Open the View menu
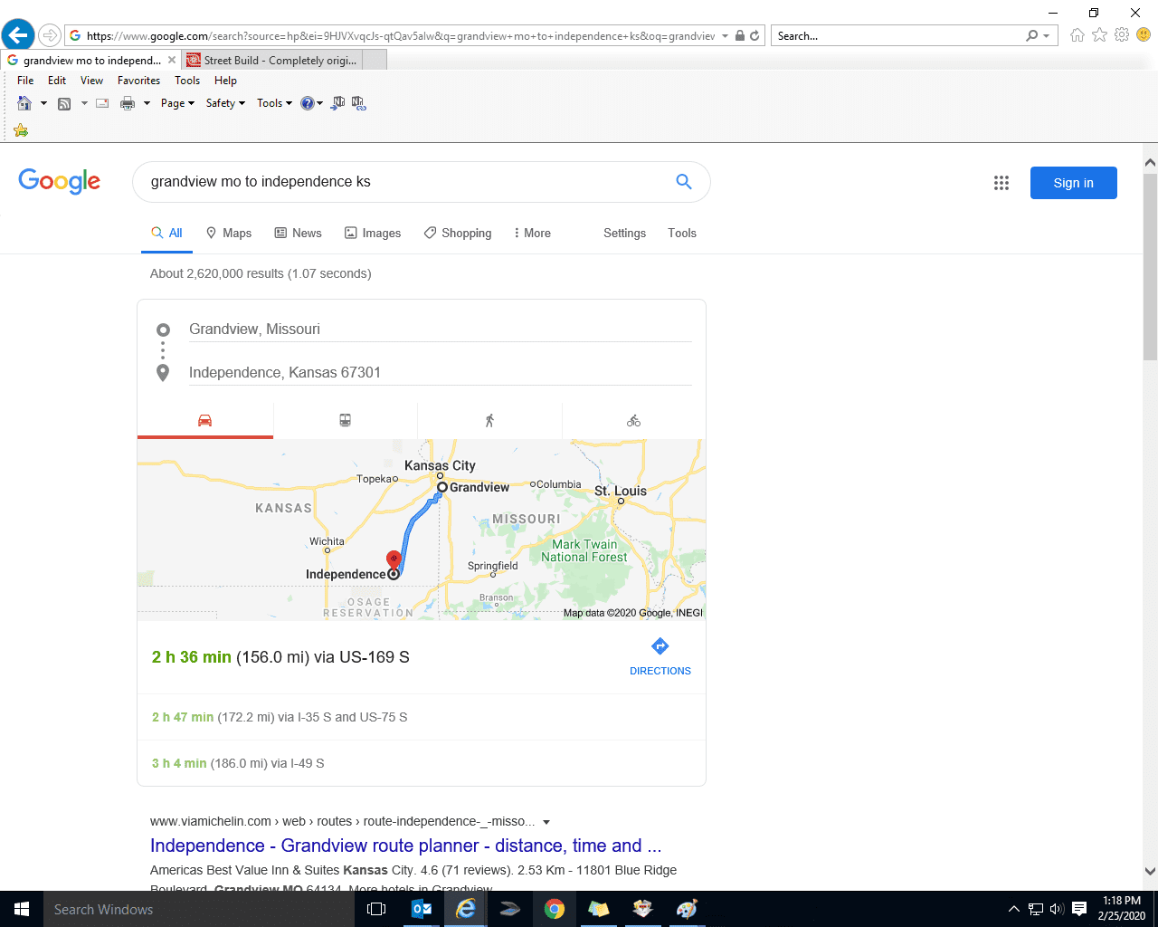The width and height of the screenshot is (1158, 927). tap(92, 81)
